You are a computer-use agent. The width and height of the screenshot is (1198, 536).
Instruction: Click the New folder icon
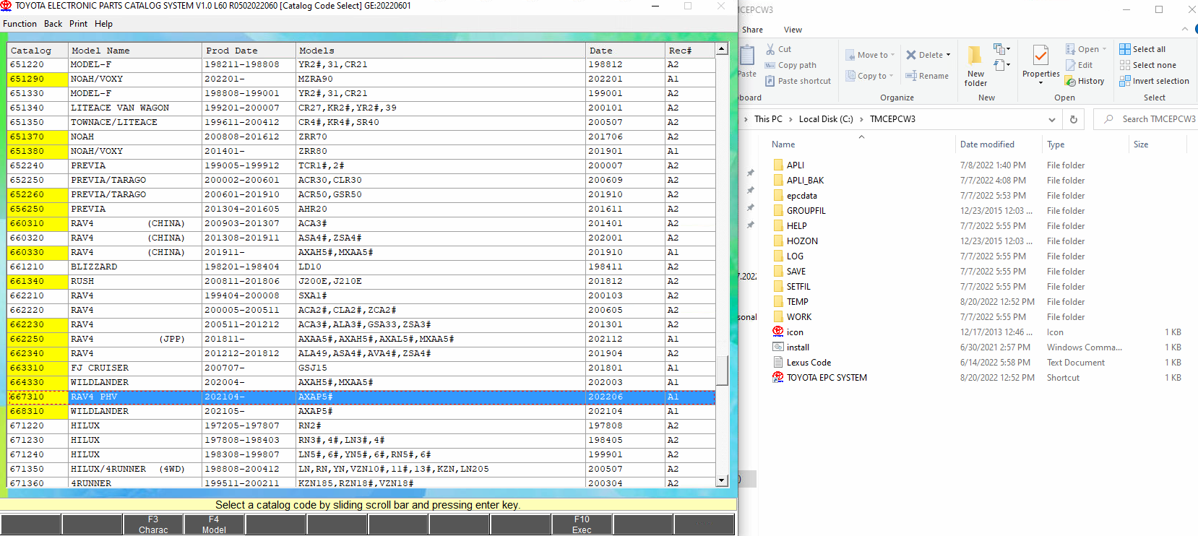click(975, 56)
